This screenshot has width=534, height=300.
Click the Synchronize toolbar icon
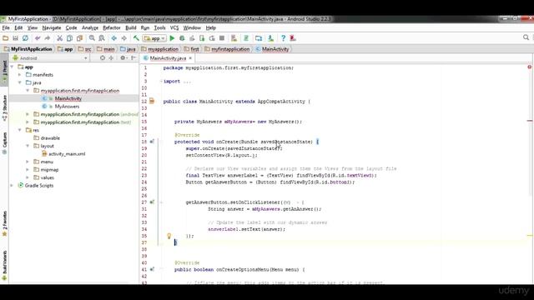point(25,38)
